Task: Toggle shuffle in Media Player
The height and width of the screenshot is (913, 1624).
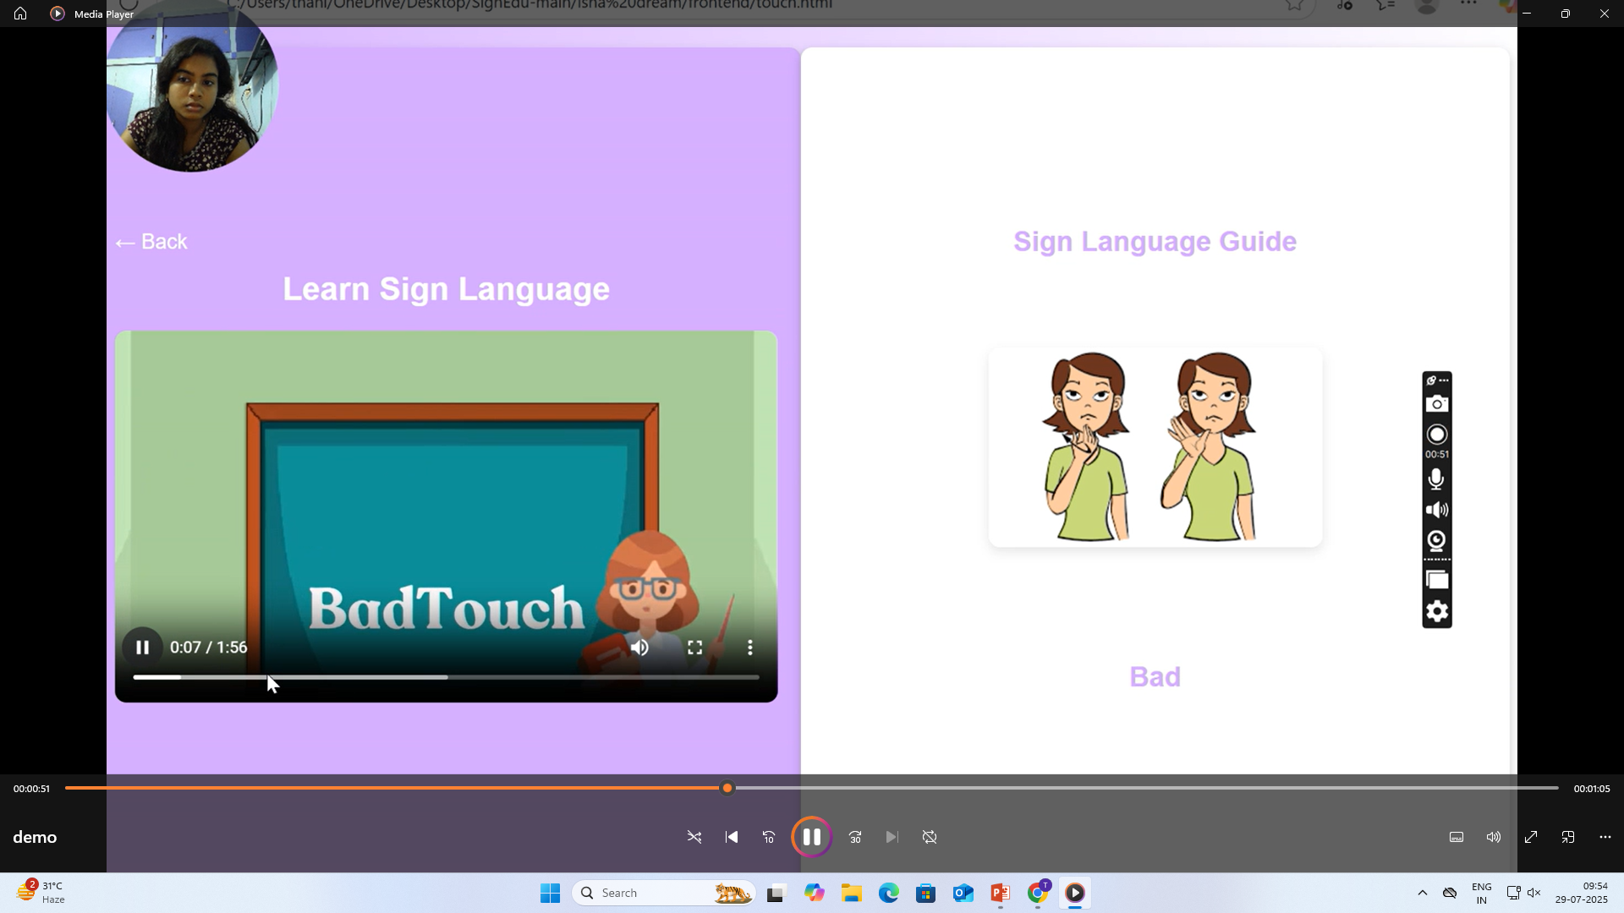Action: coord(694,837)
